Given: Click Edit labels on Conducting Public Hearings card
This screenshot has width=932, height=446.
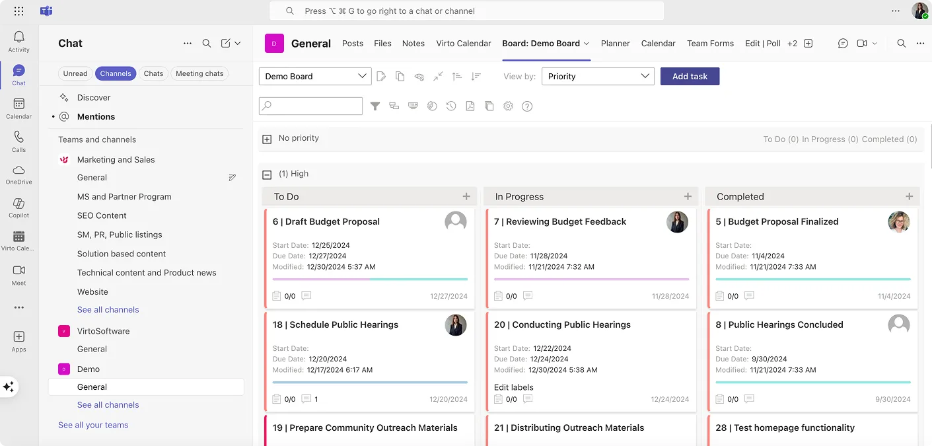Looking at the screenshot, I should (513, 387).
